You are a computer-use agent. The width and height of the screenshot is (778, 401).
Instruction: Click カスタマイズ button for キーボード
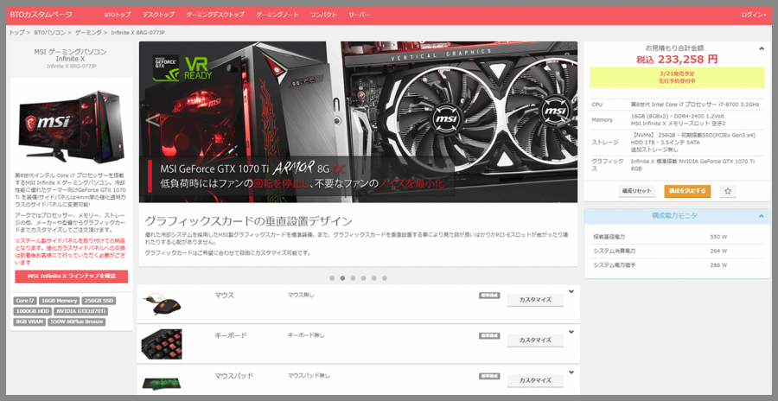[x=535, y=341]
